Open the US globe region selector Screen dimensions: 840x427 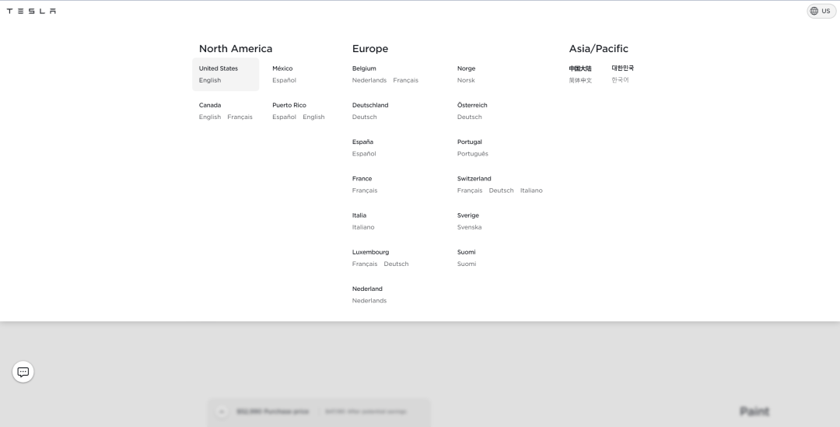pos(821,11)
